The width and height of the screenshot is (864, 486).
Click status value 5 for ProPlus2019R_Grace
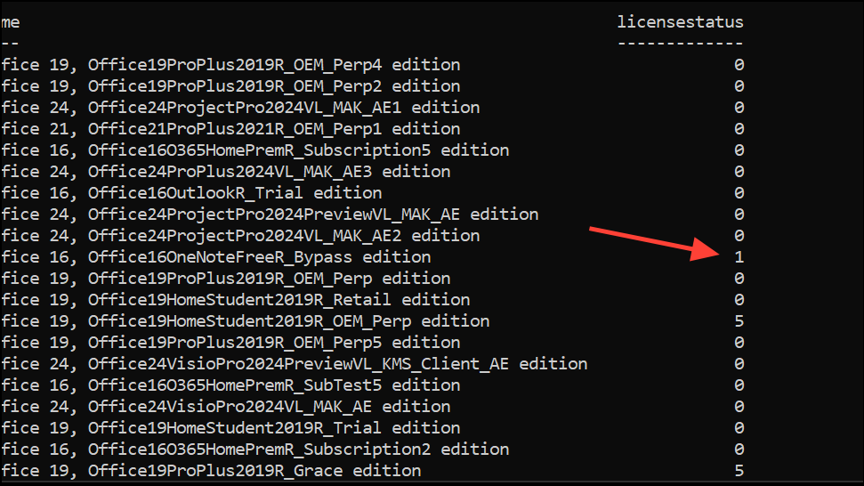point(739,471)
